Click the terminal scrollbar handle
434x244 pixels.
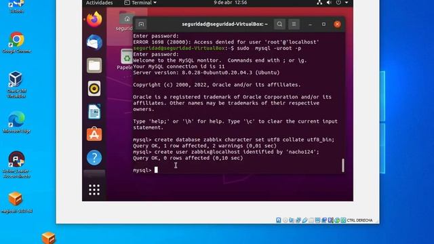tap(343, 165)
